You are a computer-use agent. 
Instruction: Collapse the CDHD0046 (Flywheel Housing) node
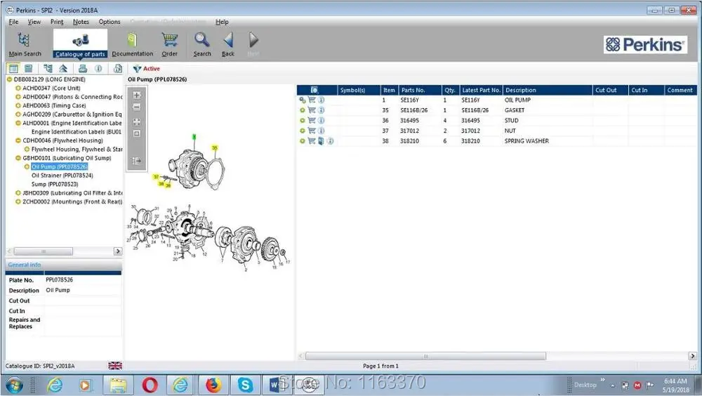point(18,140)
